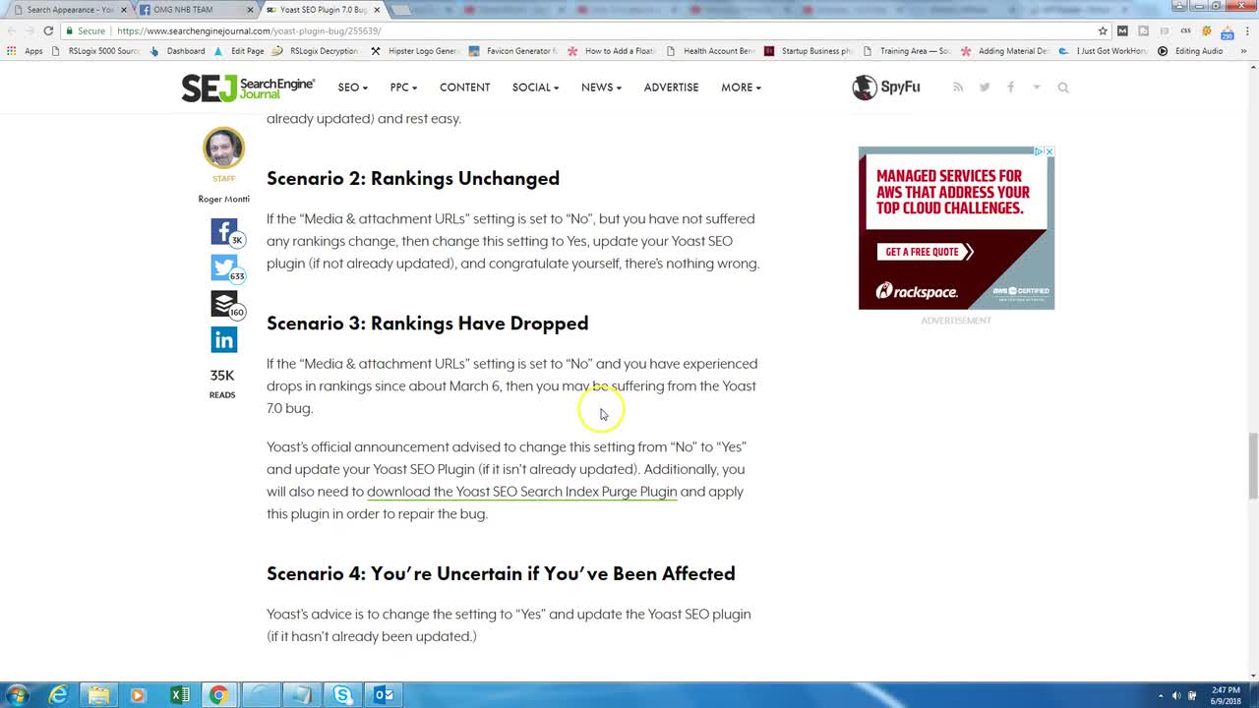Click the Scenario 3: Rankings Have Dropped heading
This screenshot has width=1259, height=708.
[x=427, y=324]
